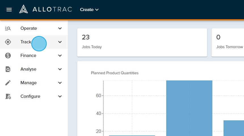The image size is (244, 136).
Task: Click the Allotrac logo
Action: tap(45, 9)
